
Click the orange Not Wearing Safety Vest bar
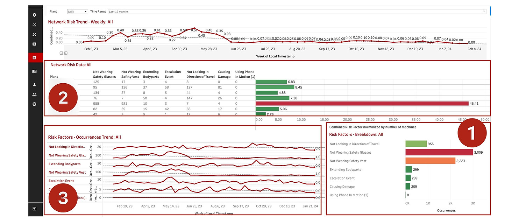pos(430,161)
